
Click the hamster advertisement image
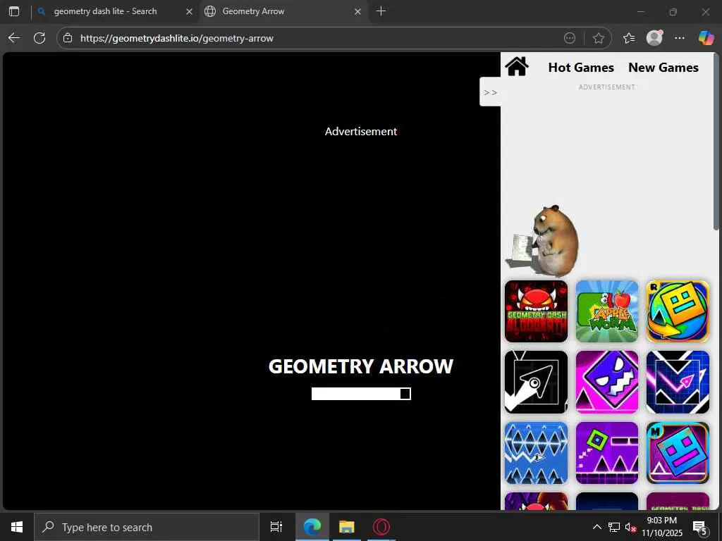click(542, 241)
